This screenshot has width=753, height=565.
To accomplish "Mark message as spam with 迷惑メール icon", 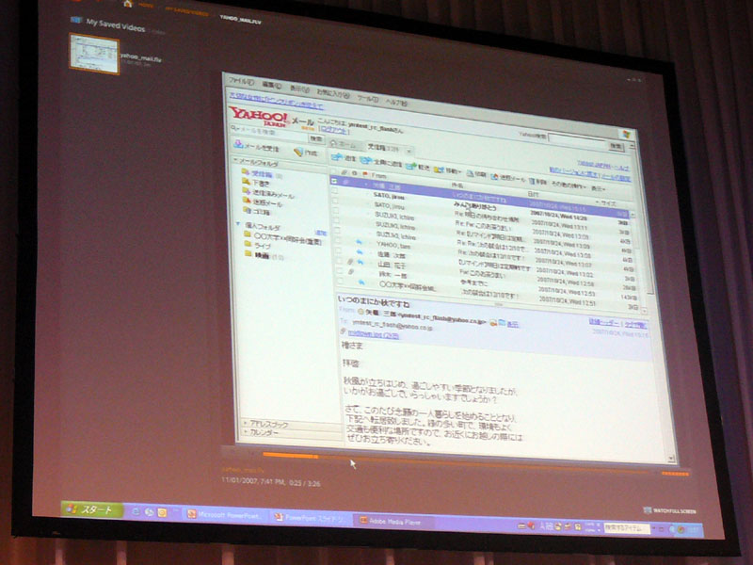I will [x=495, y=176].
